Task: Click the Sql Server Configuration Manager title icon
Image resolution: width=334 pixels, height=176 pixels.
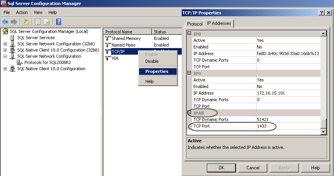Action: coord(3,3)
